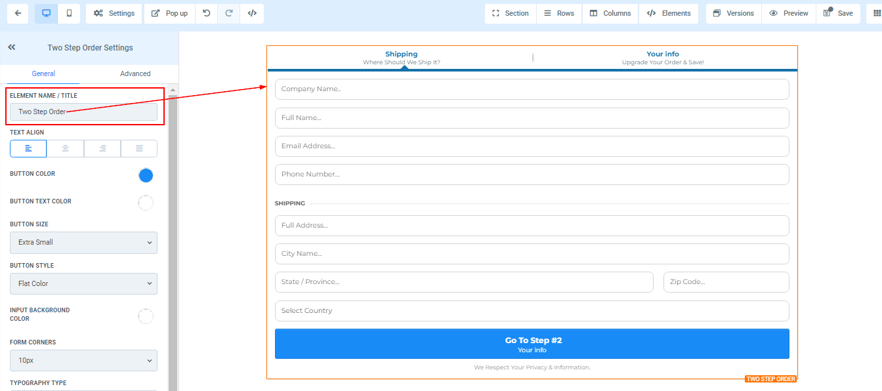Open the Button Size dropdown

click(83, 243)
